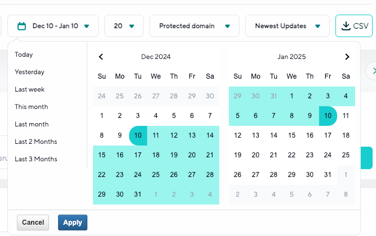Select the Yesterday preset range
The width and height of the screenshot is (376, 236).
[29, 72]
